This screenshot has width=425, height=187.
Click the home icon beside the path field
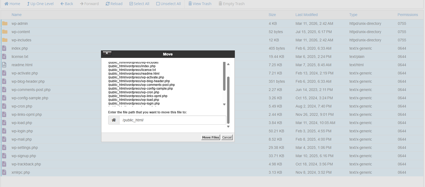click(114, 120)
